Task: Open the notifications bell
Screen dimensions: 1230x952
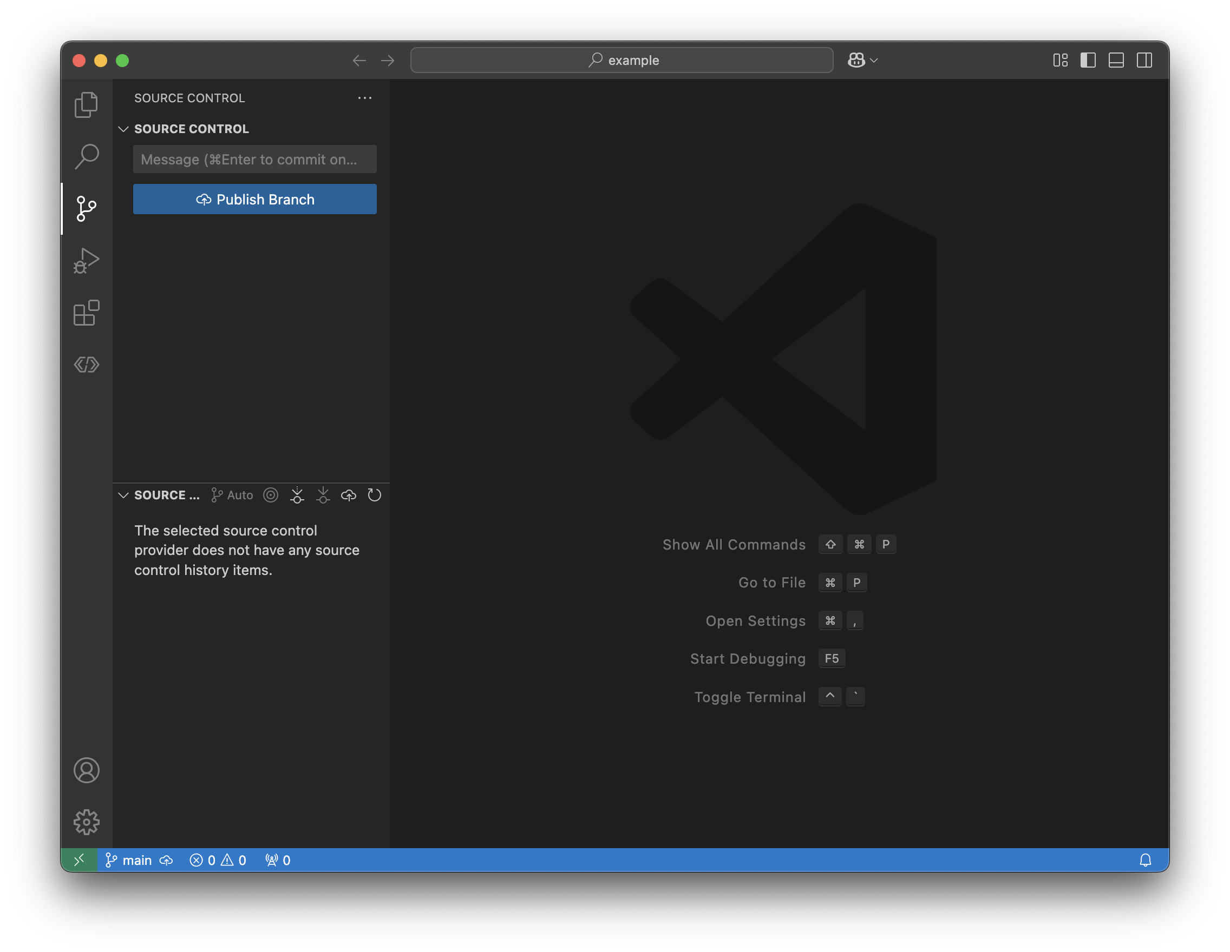Action: point(1146,860)
